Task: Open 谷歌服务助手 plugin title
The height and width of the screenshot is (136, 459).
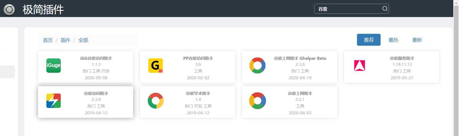Action: coord(402,58)
